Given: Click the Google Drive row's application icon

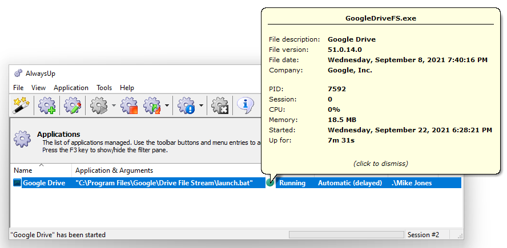Looking at the screenshot, I should pyautogui.click(x=17, y=183).
